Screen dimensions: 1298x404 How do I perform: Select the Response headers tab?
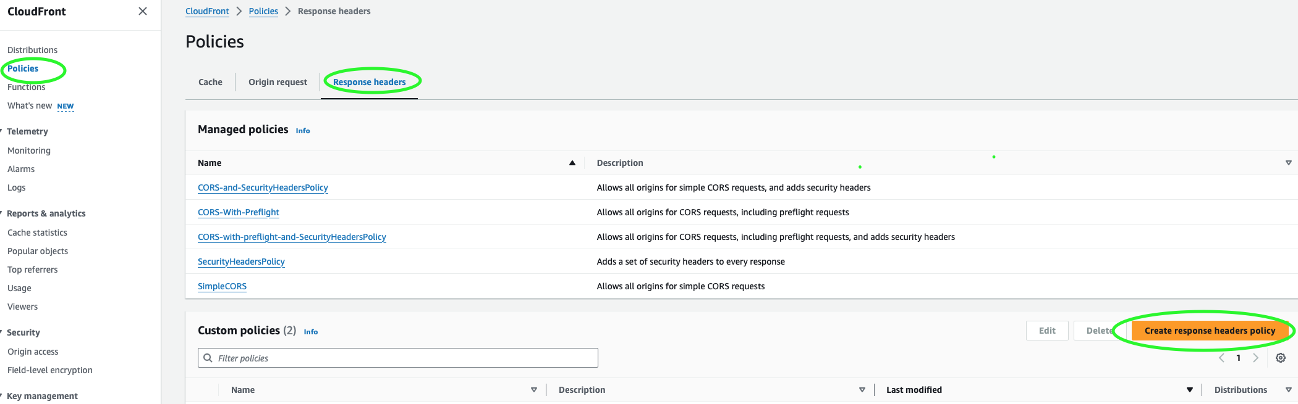point(370,82)
